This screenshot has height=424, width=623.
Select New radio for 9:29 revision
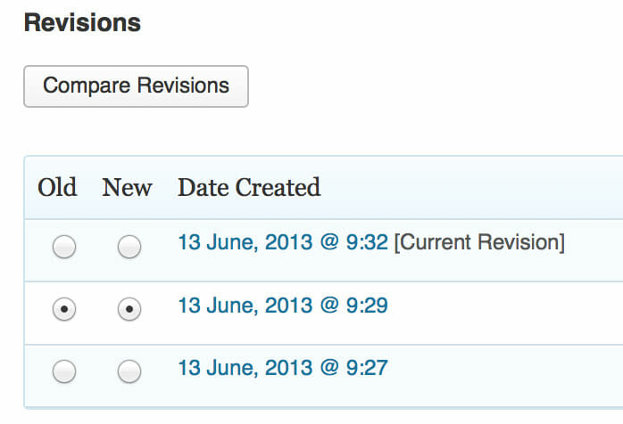point(129,309)
